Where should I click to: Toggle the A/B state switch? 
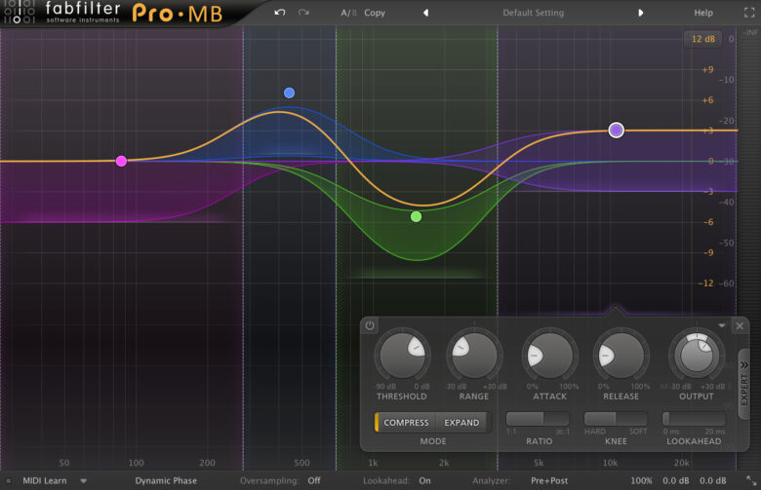348,13
